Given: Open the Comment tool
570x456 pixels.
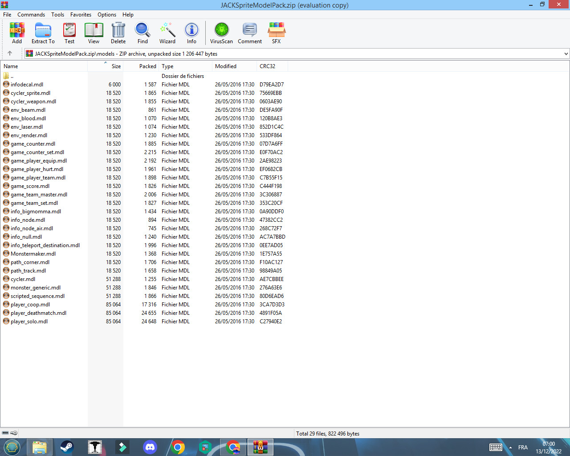Looking at the screenshot, I should [250, 33].
